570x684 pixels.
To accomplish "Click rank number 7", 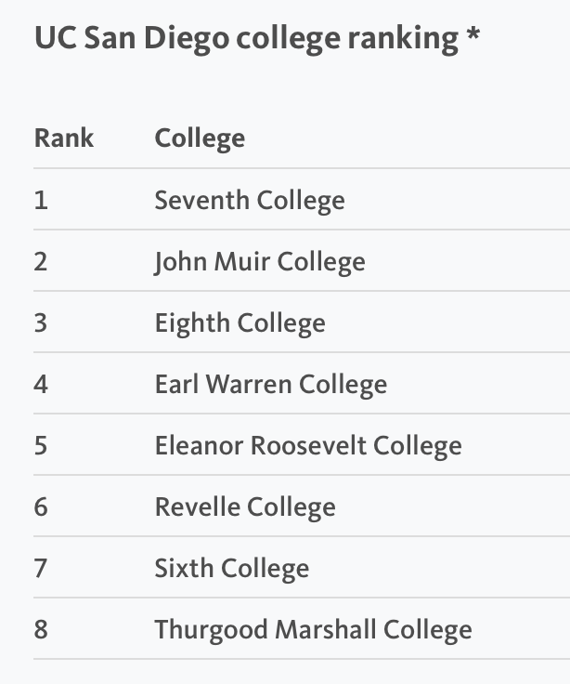I will click(x=41, y=569).
